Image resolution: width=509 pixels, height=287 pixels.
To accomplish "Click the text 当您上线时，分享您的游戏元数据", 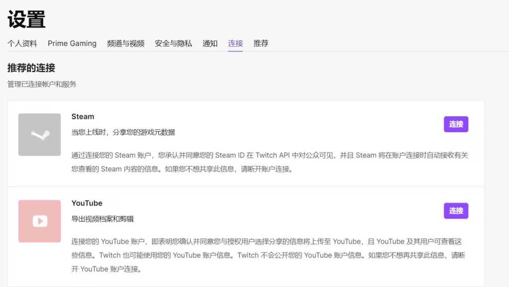I will click(x=123, y=132).
